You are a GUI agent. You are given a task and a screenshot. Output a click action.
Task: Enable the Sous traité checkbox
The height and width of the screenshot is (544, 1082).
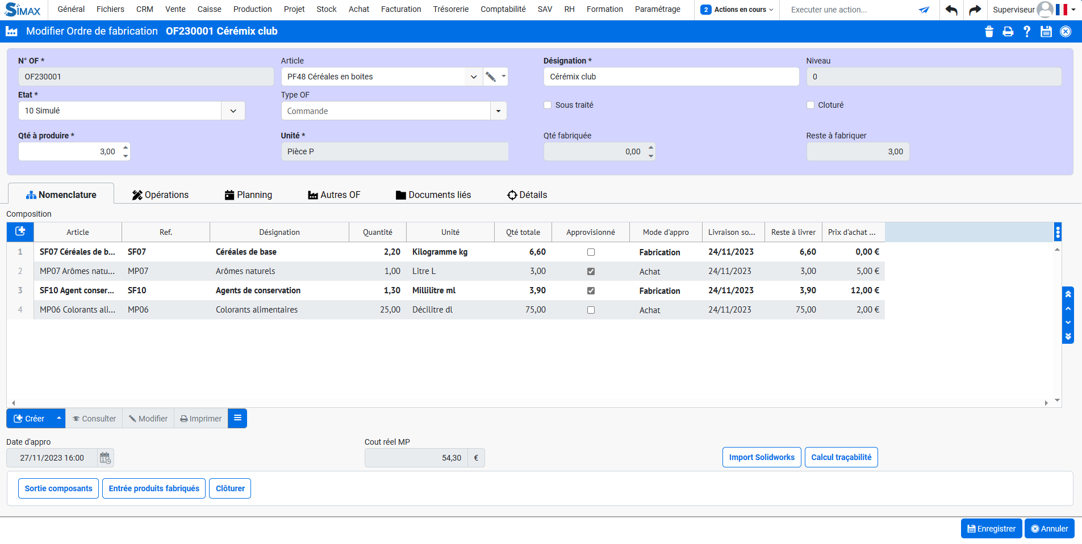click(548, 105)
